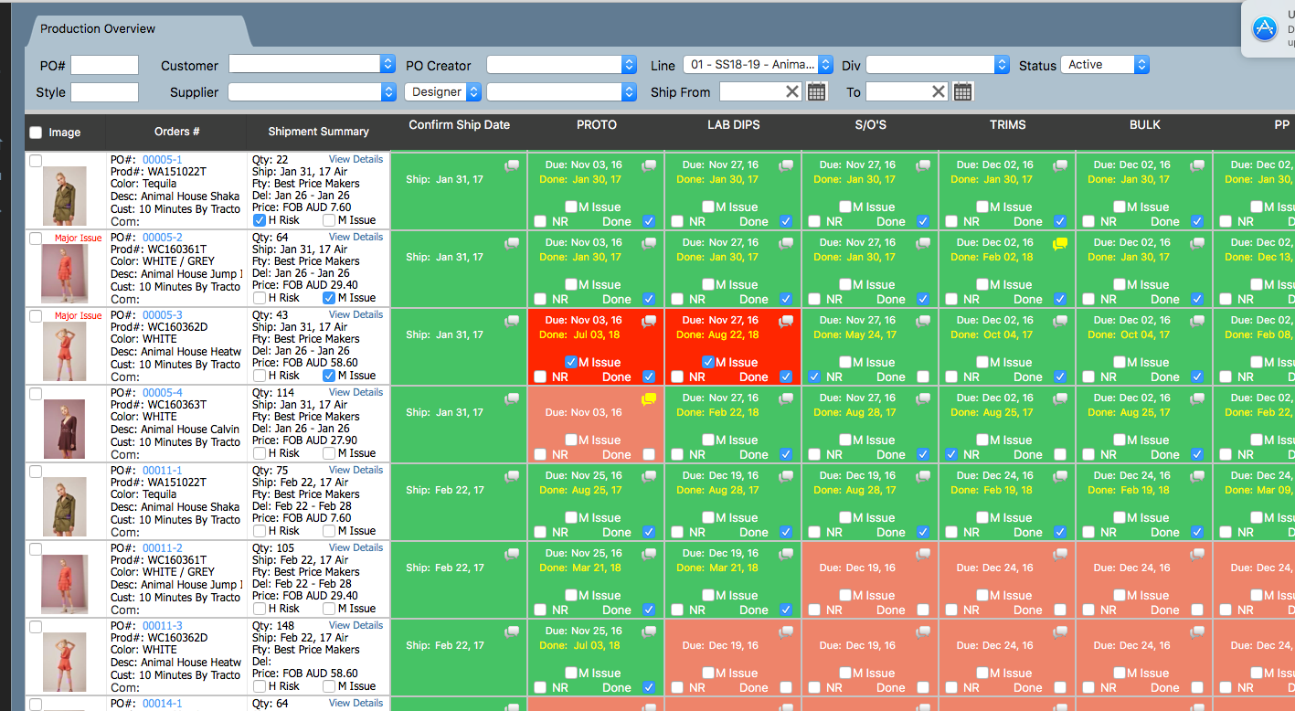Viewport: 1295px width, 711px height.
Task: Open LAB DIPS comment bubble for PO 00011-3
Action: click(x=786, y=631)
